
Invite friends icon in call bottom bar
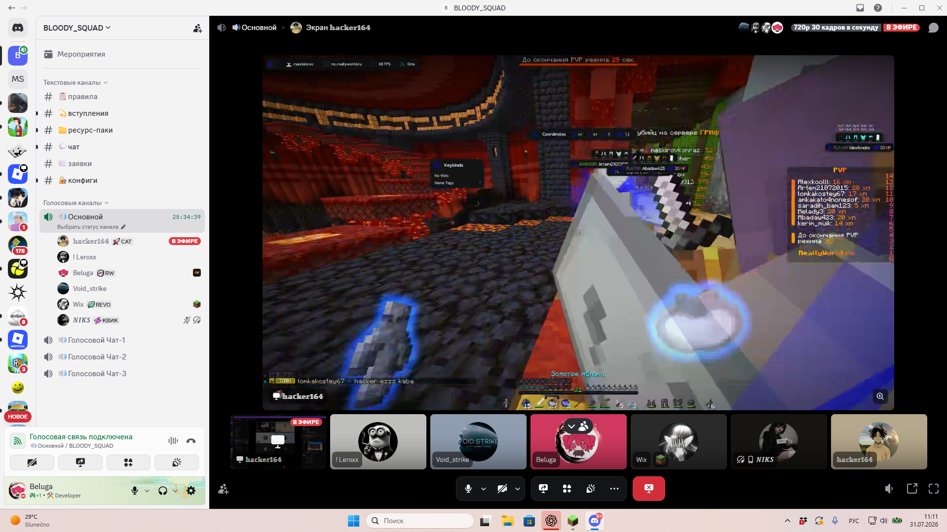(x=224, y=489)
